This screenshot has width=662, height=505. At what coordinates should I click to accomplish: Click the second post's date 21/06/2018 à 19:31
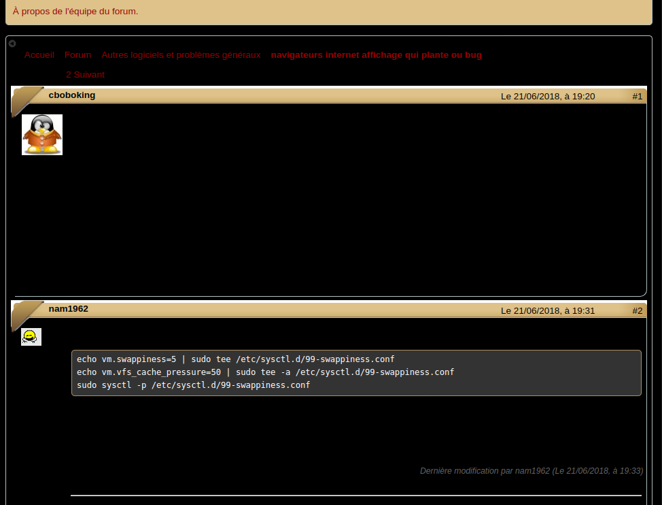click(x=548, y=311)
